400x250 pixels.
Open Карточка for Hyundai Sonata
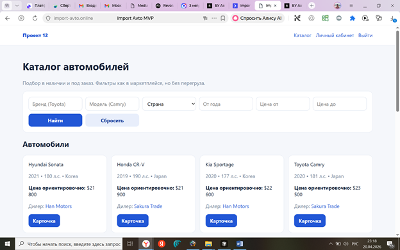[44, 221]
